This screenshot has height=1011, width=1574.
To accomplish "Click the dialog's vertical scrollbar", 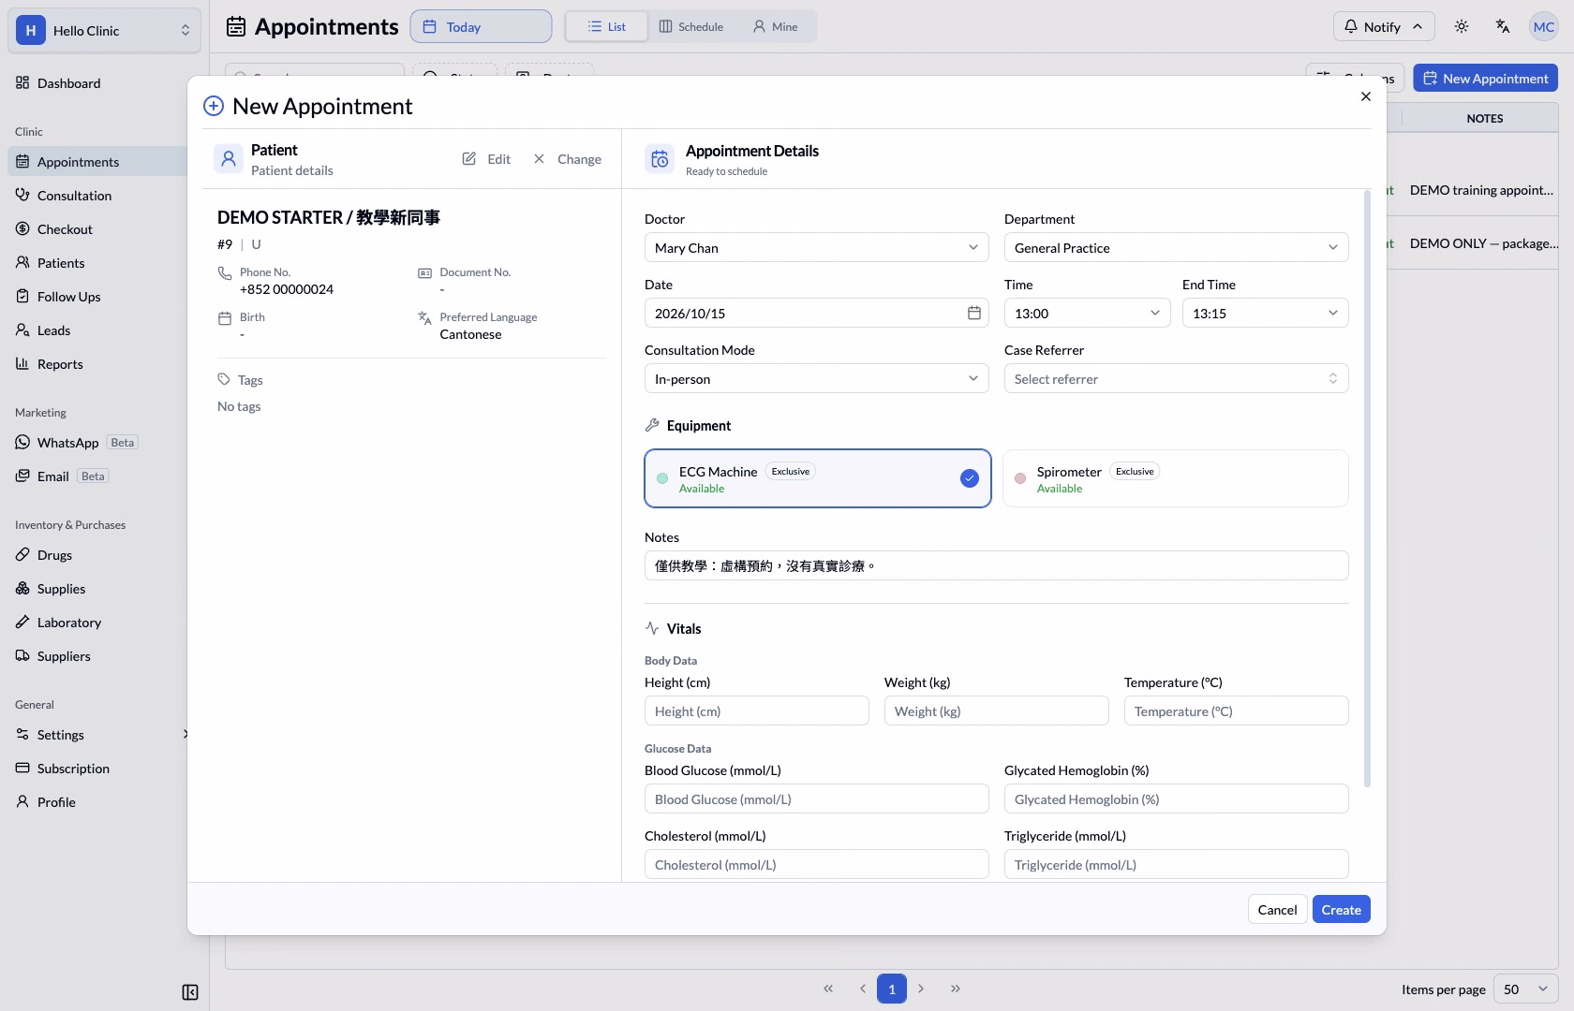I will 1367,488.
